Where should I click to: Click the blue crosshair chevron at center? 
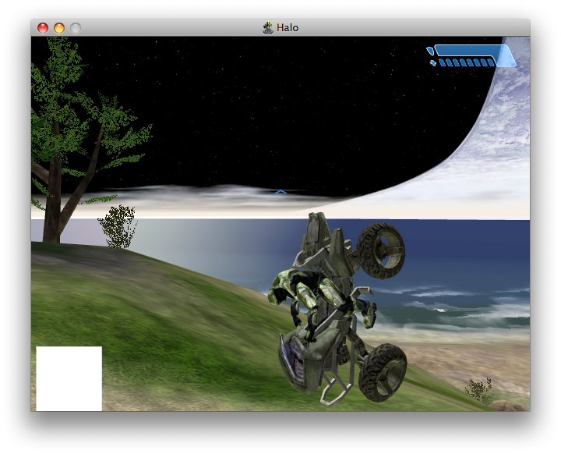click(x=280, y=193)
